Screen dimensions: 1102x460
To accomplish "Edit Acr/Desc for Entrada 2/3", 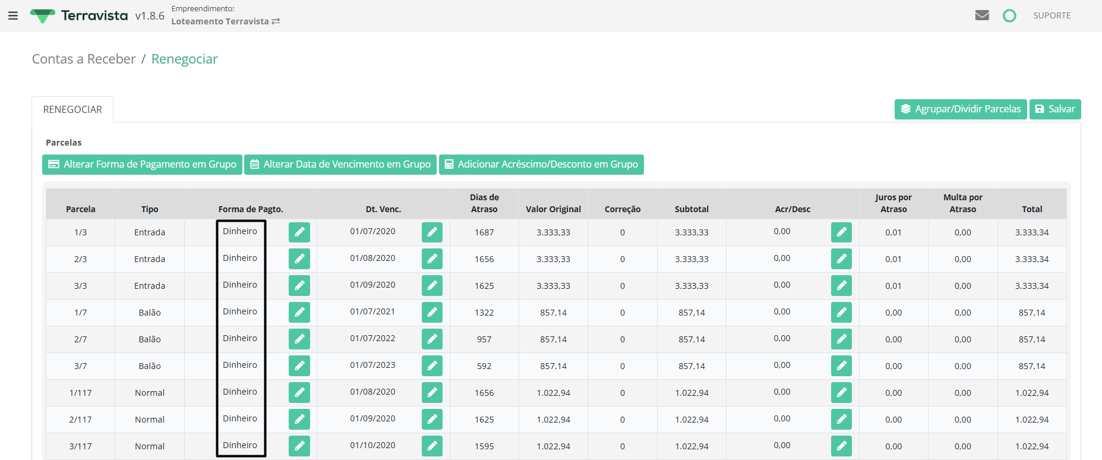I will pyautogui.click(x=841, y=259).
